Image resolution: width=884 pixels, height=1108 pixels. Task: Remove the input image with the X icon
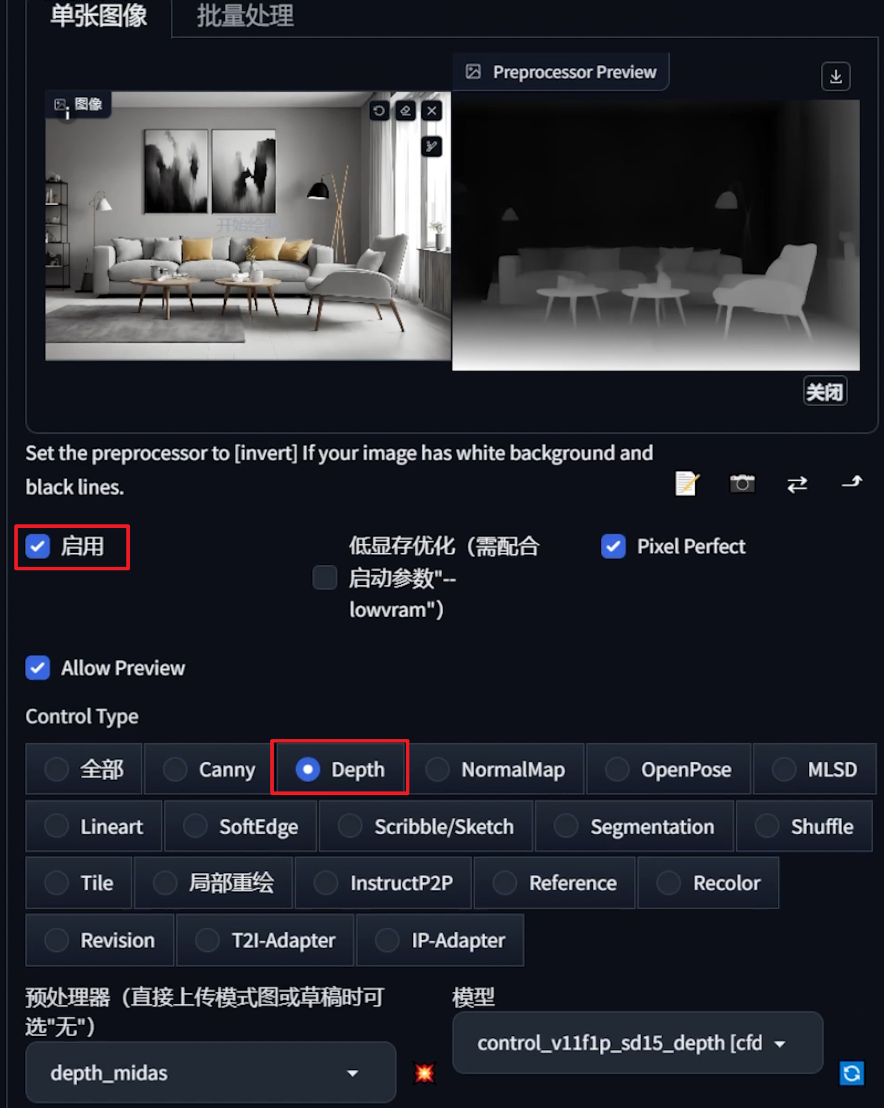[432, 110]
